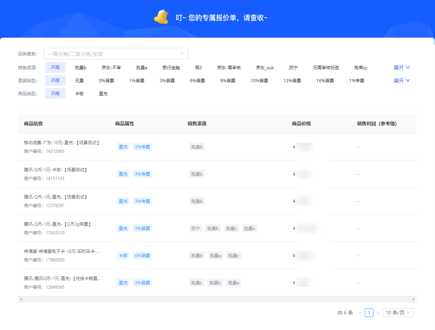Screen dimensions: 435x330
Task: Choose 6%普票 invoice type filter
Action: tap(197, 81)
